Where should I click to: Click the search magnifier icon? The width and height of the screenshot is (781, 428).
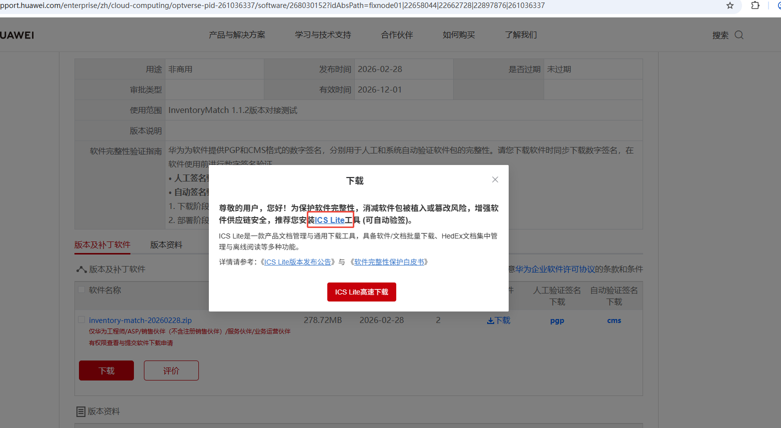pyautogui.click(x=739, y=35)
